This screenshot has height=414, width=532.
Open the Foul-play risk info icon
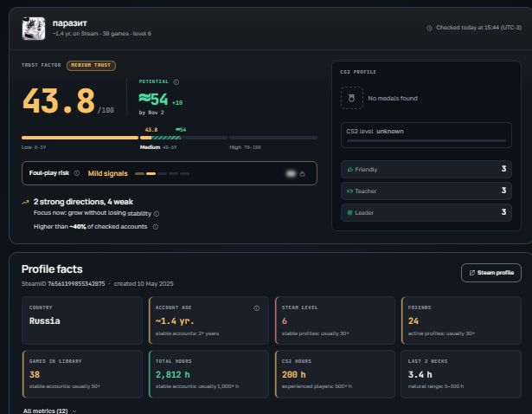77,173
